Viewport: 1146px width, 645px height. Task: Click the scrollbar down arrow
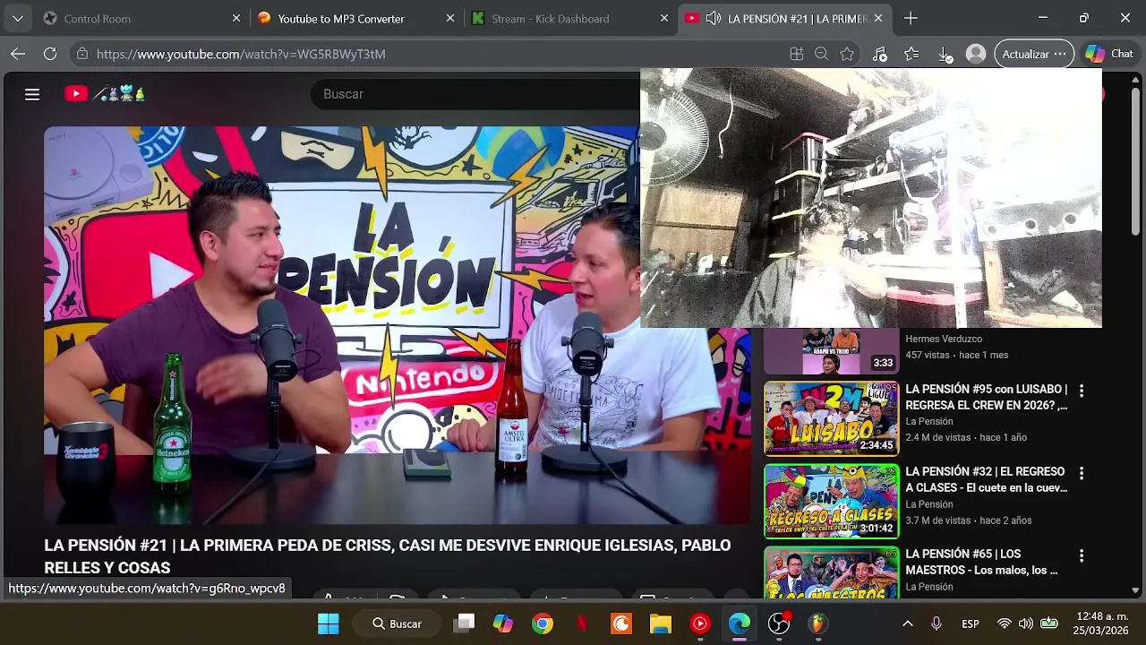coord(1135,590)
